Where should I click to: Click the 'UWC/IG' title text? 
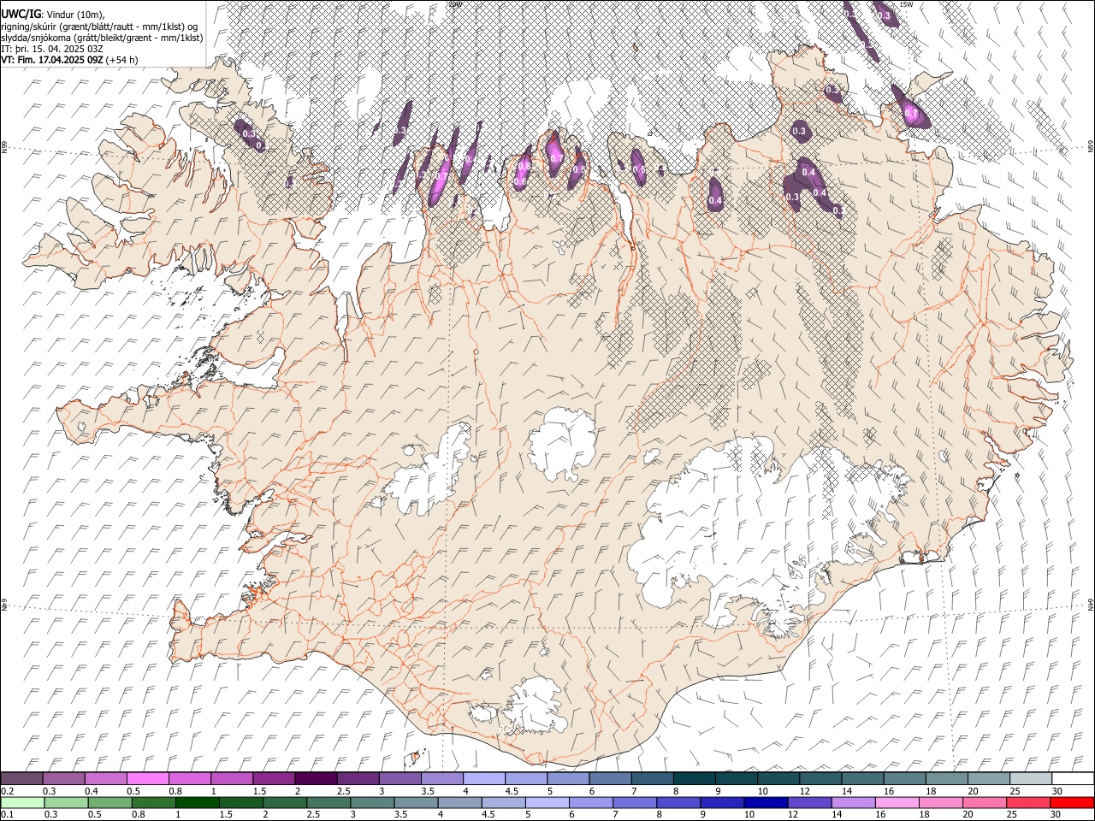21,15
